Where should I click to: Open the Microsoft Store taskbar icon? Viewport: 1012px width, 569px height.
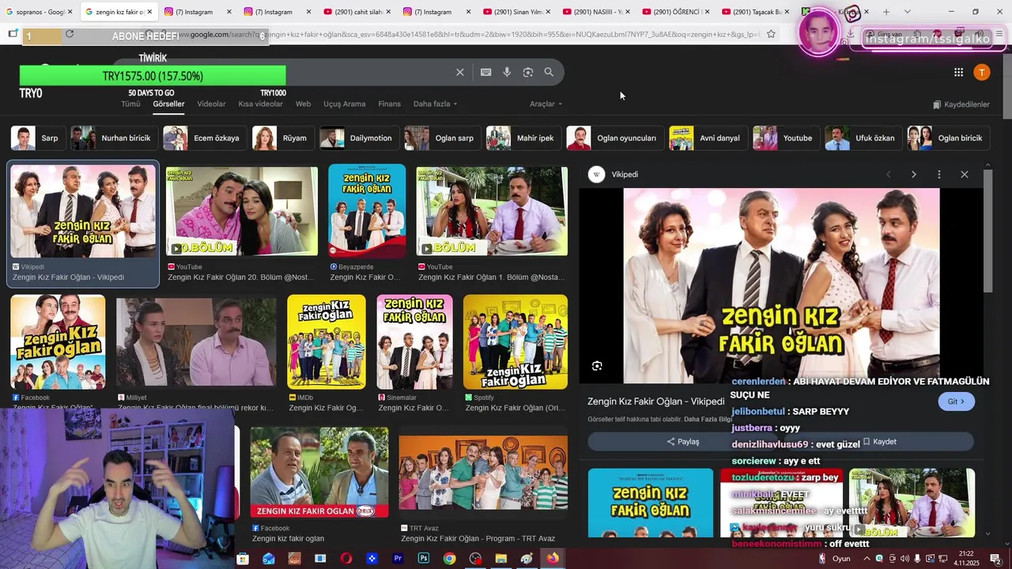pyautogui.click(x=243, y=559)
